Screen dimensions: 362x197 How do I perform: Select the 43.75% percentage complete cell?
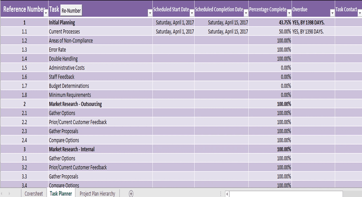(x=270, y=22)
